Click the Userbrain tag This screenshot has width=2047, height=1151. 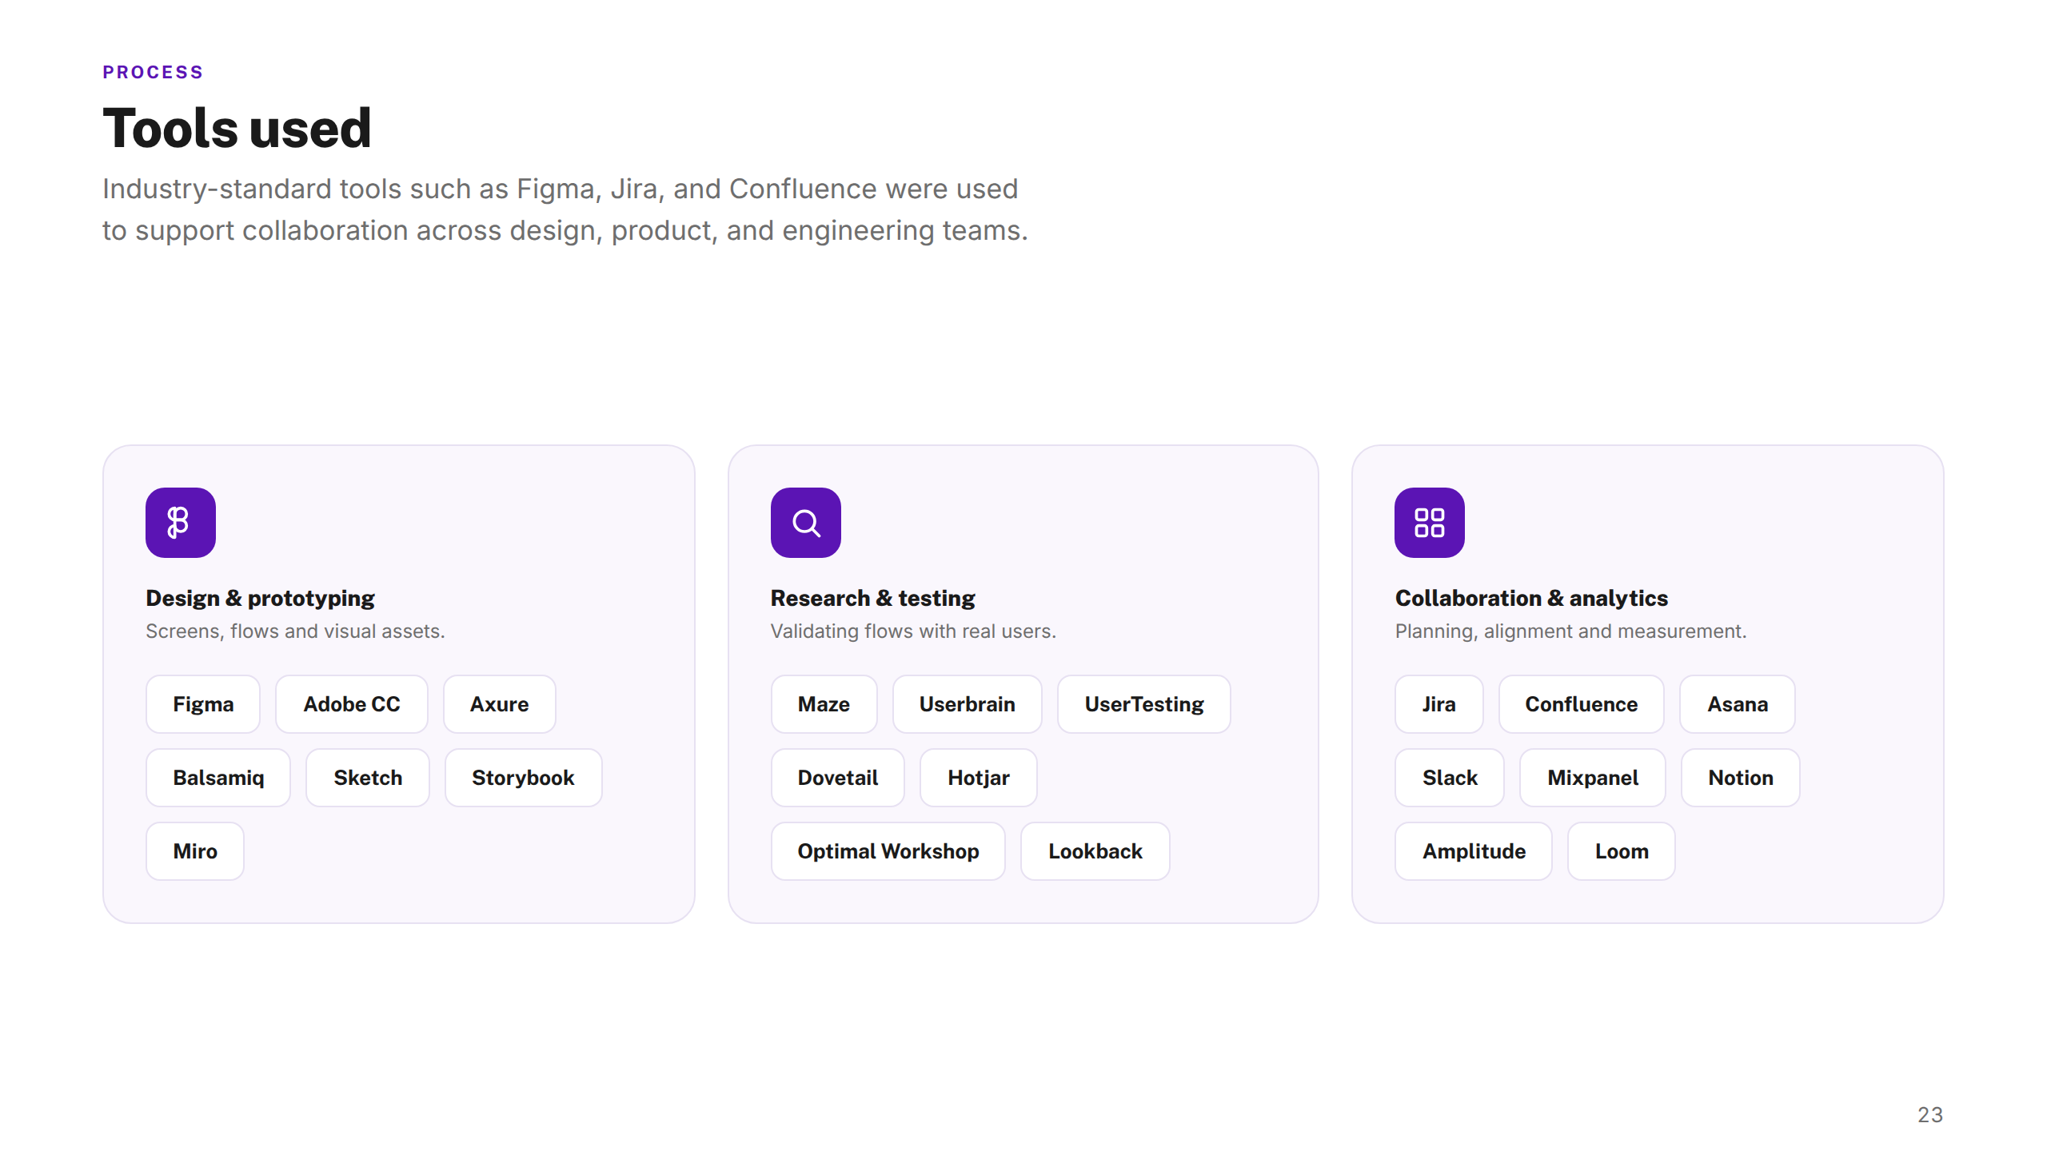(x=968, y=704)
